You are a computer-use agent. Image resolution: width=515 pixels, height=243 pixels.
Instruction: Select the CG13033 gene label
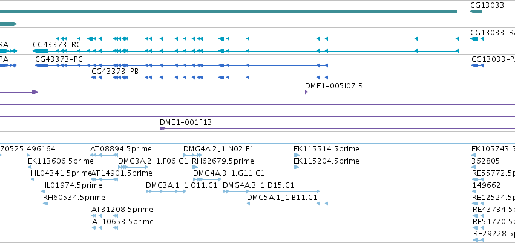coord(487,5)
